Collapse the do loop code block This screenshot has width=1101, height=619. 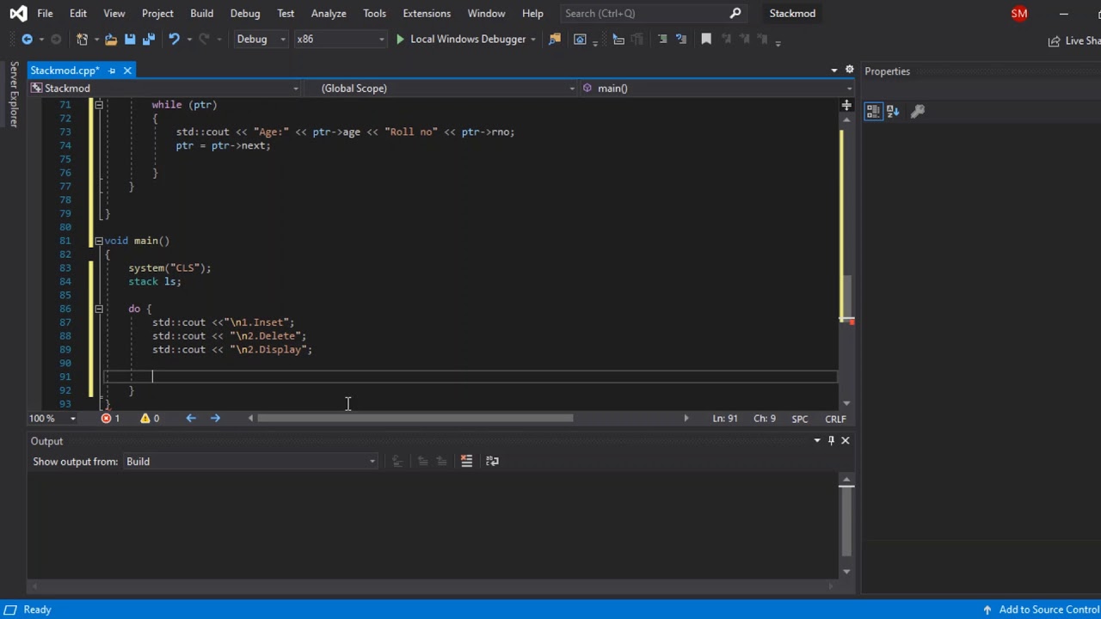point(99,309)
